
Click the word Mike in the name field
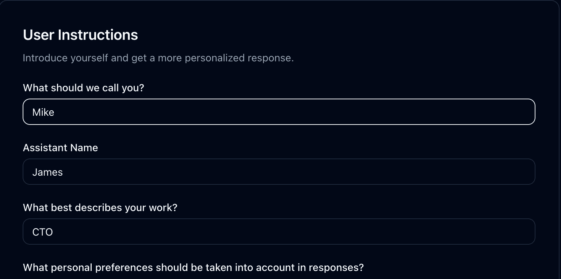(43, 112)
